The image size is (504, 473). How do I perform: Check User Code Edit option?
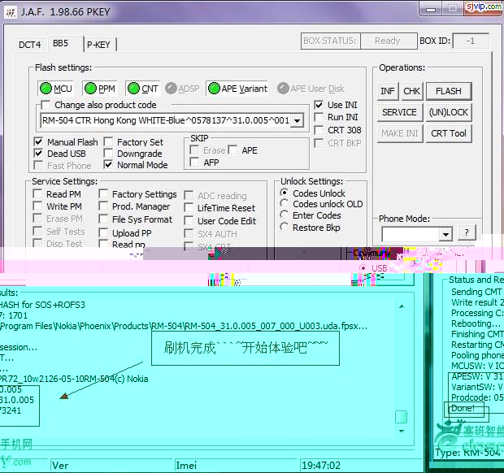click(189, 221)
